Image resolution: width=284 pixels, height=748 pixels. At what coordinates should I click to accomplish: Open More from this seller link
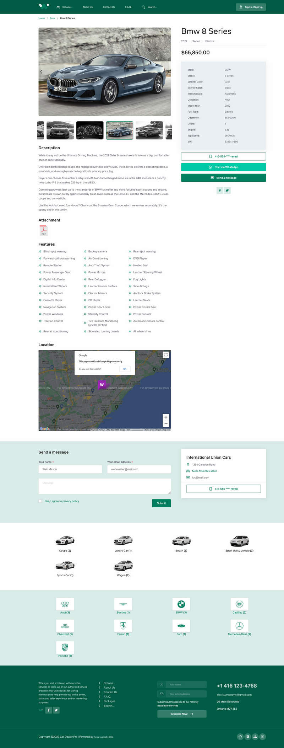[x=204, y=471]
